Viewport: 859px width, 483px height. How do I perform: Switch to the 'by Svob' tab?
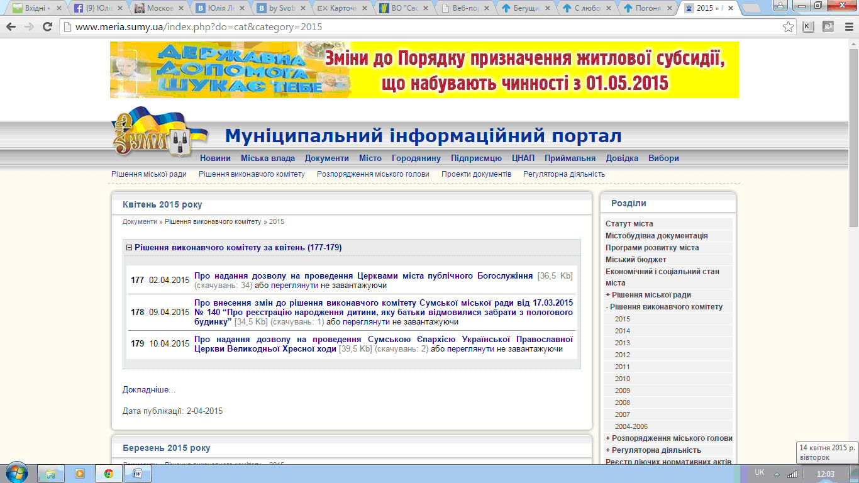(280, 9)
